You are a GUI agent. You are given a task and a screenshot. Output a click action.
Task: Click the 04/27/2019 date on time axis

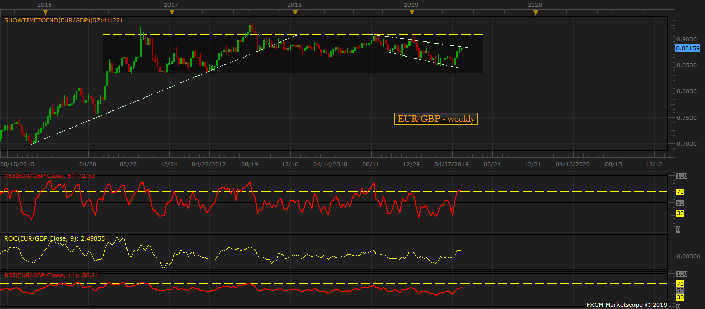[x=451, y=164]
